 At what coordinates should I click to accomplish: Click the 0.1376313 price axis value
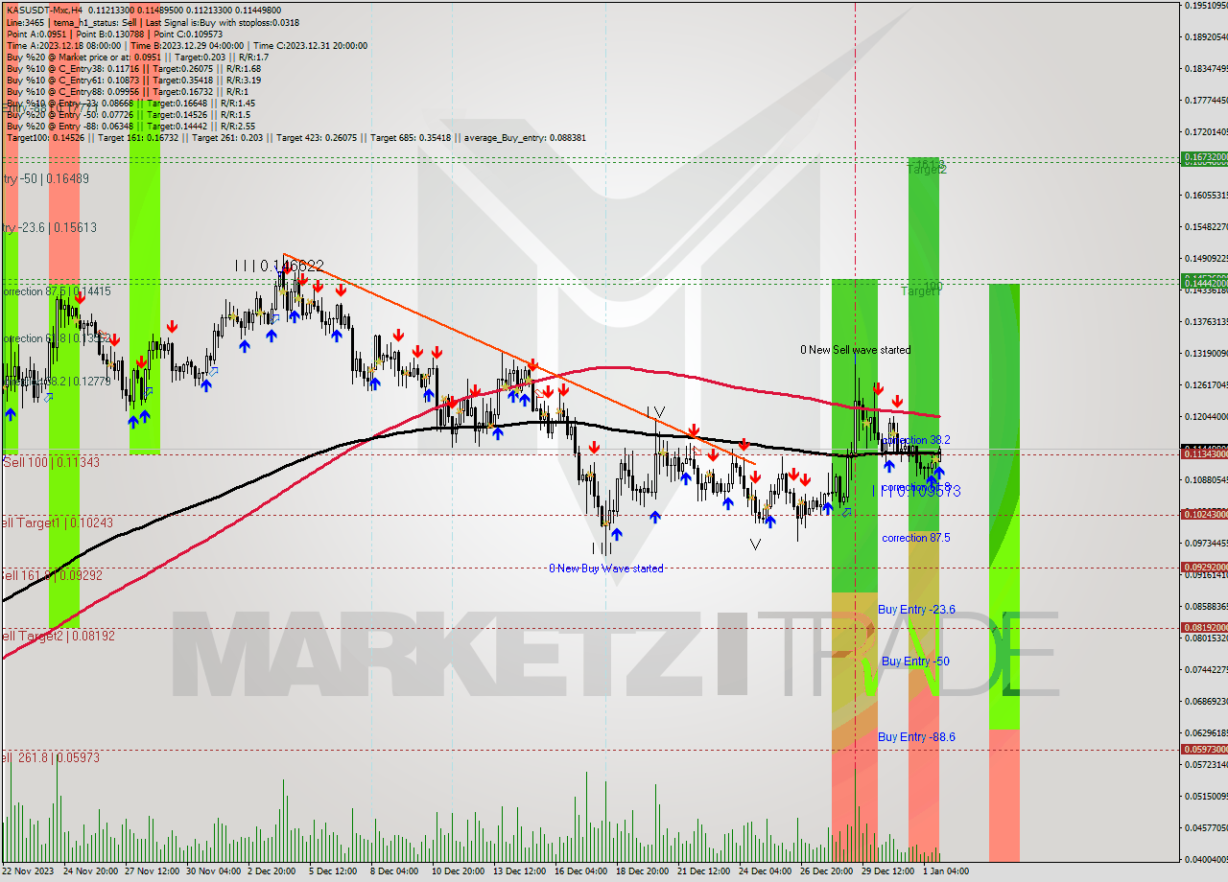point(1206,321)
